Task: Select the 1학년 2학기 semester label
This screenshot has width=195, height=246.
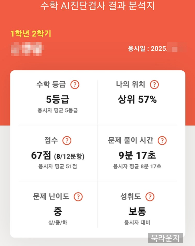Action: point(31,33)
